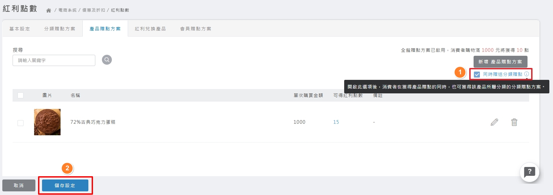Screen dimensions: 553x195
Task: Open the 分類贈點方案 tab
Action: tap(60, 29)
